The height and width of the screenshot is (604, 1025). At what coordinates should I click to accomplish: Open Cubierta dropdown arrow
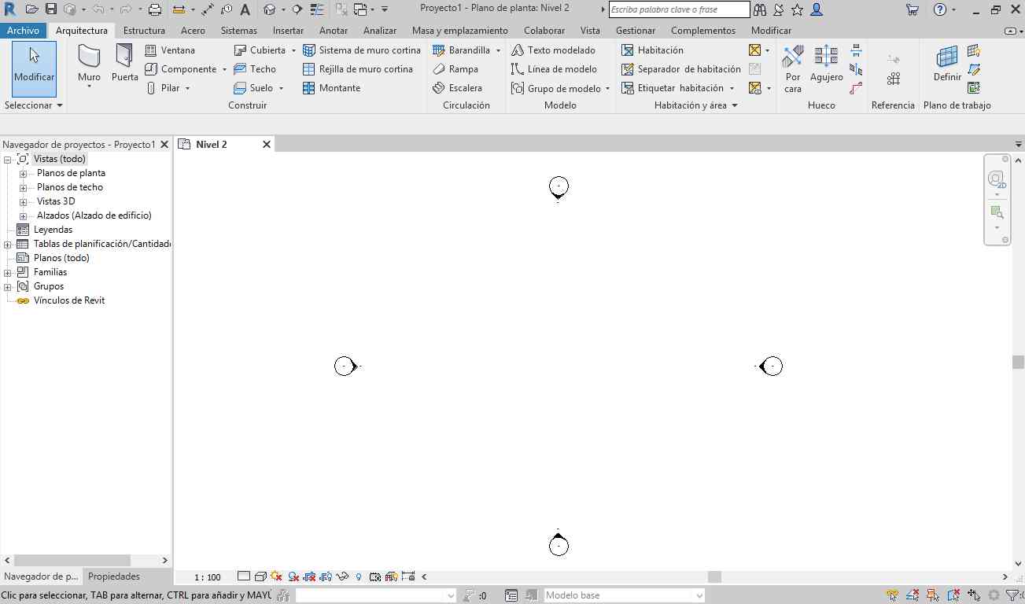[x=293, y=50]
